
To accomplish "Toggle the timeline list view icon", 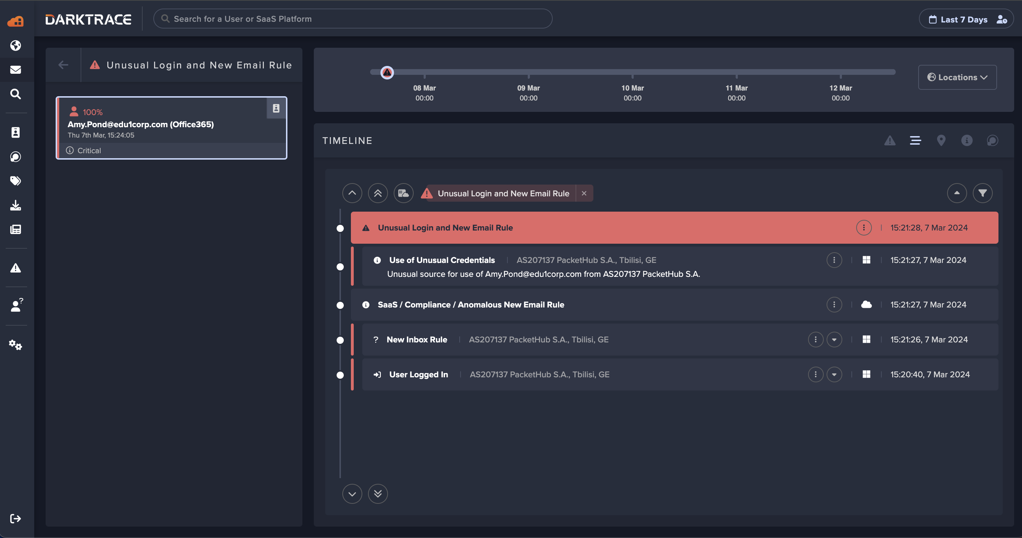I will coord(915,140).
